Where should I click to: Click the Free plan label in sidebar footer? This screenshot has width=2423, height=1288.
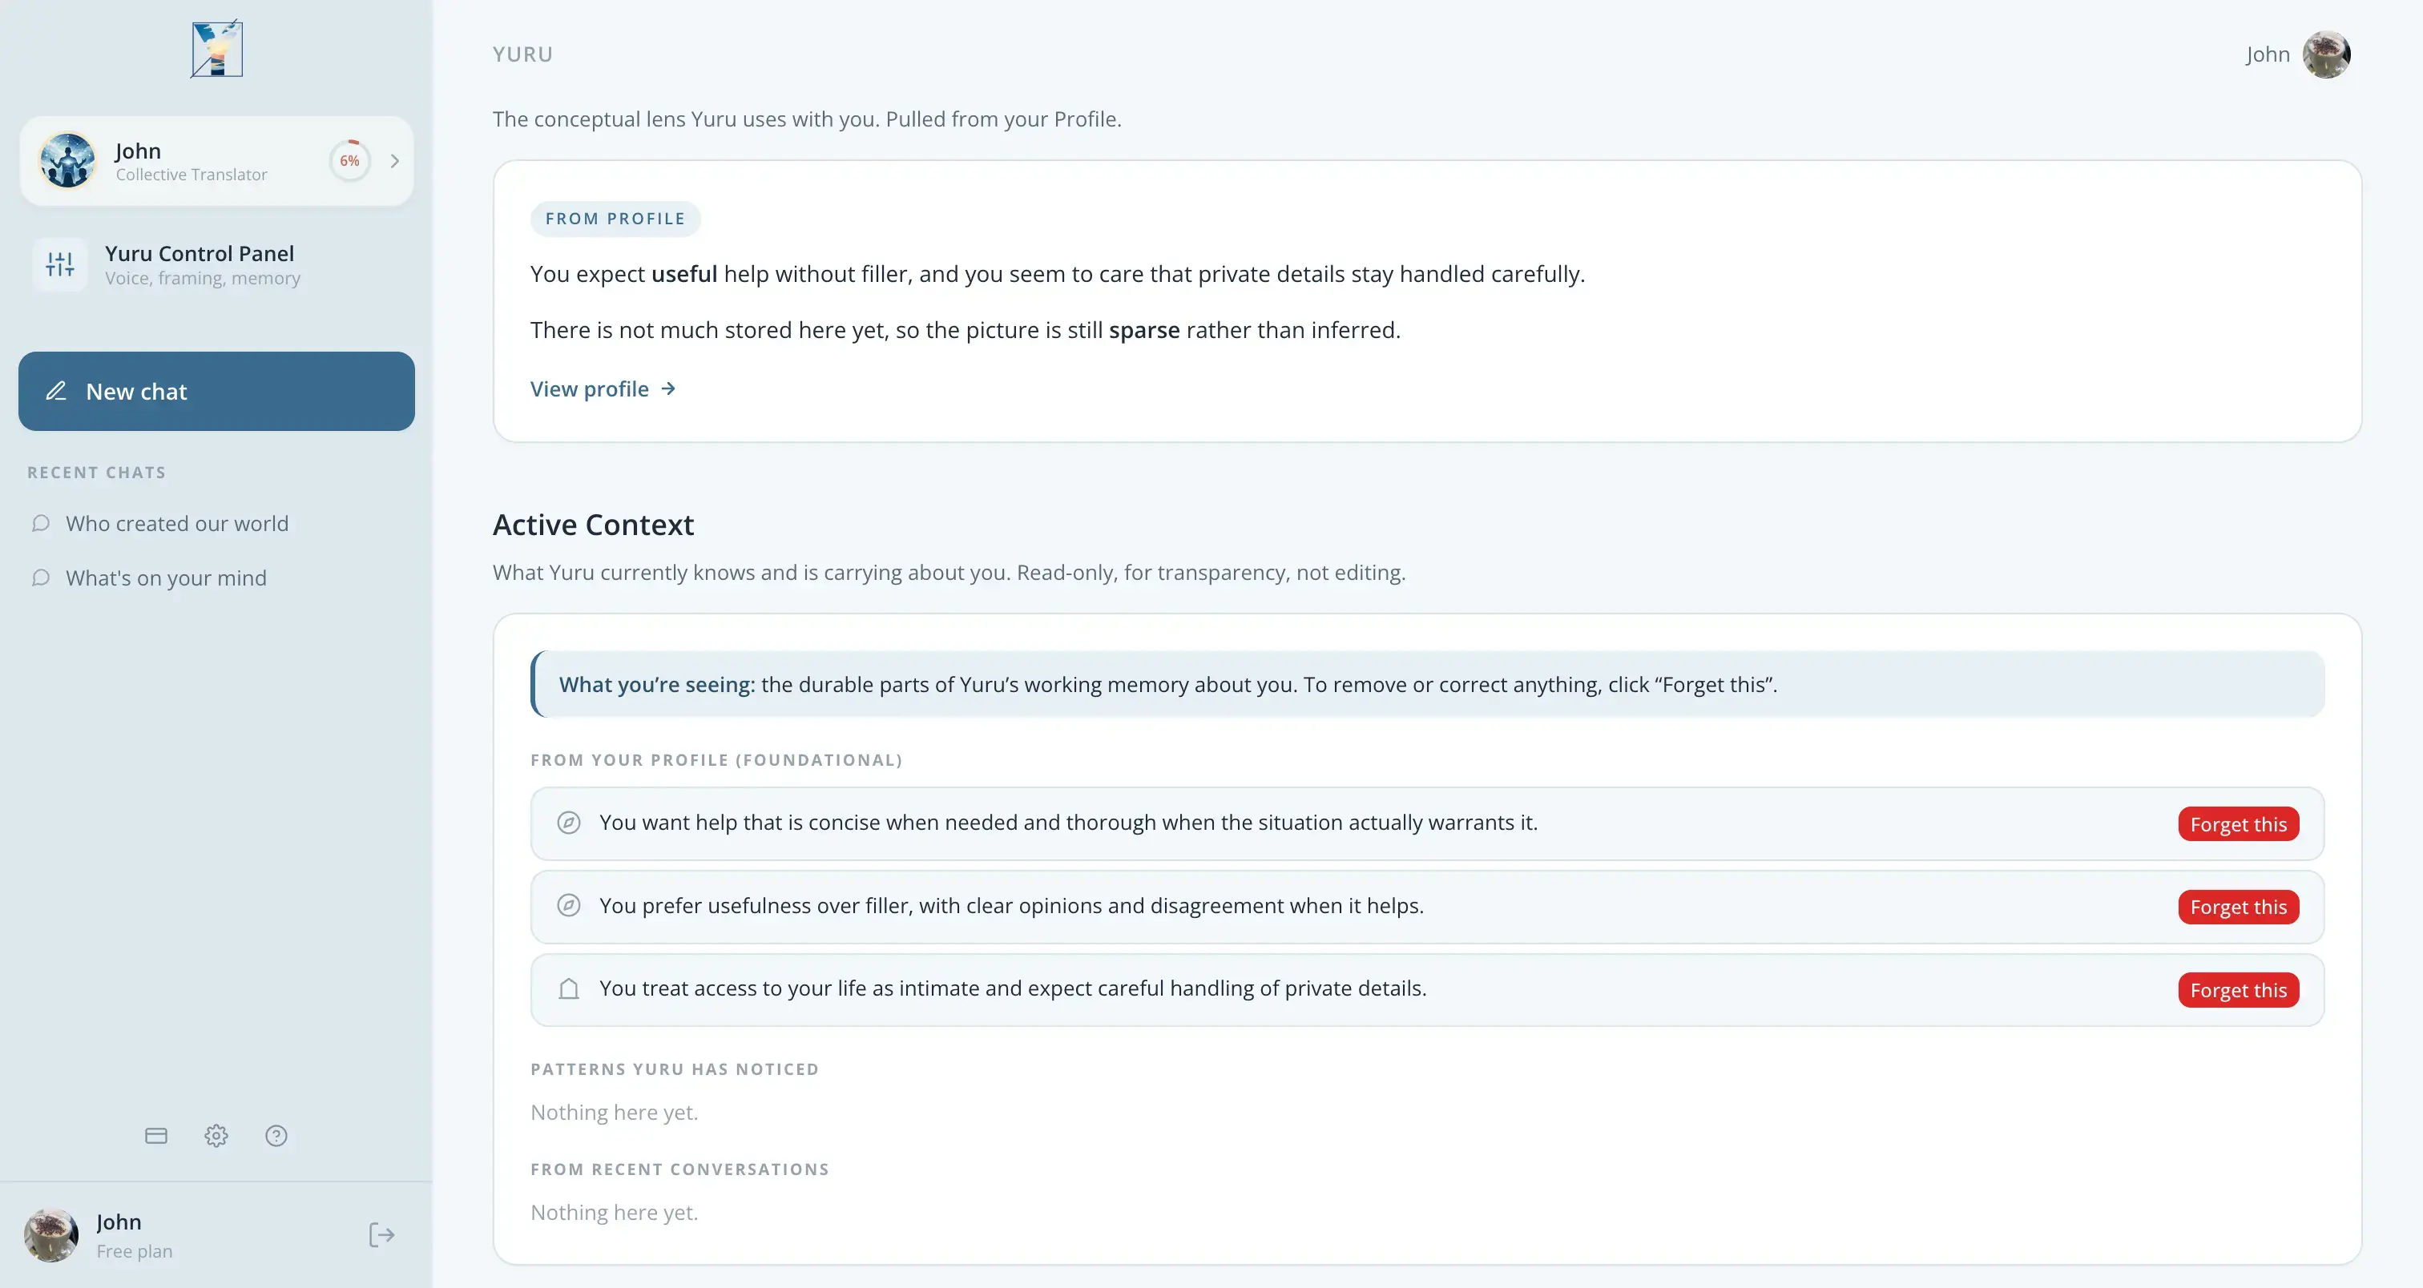[135, 1250]
